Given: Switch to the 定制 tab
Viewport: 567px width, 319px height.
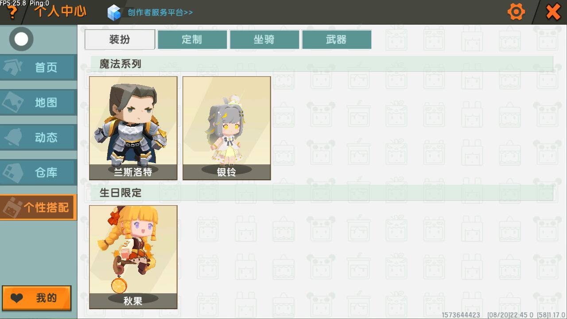Looking at the screenshot, I should (192, 39).
